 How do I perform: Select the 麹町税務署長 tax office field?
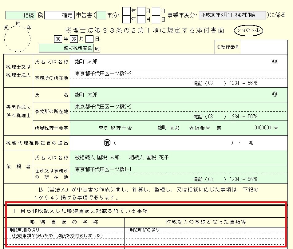pos(66,48)
